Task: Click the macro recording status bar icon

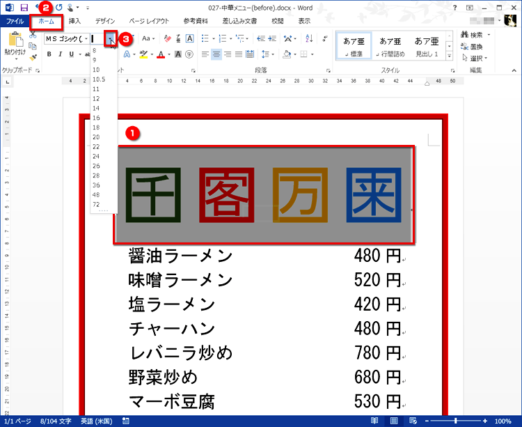Action: 126,421
